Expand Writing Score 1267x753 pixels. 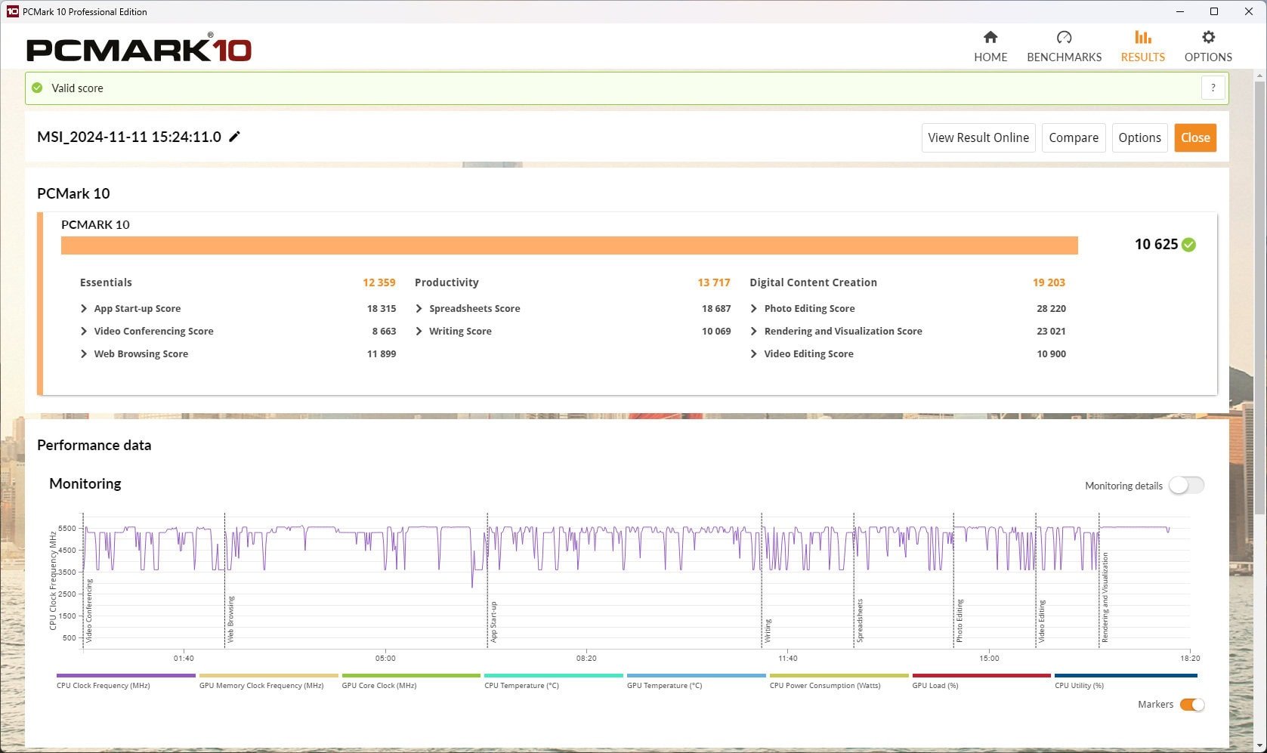(419, 331)
